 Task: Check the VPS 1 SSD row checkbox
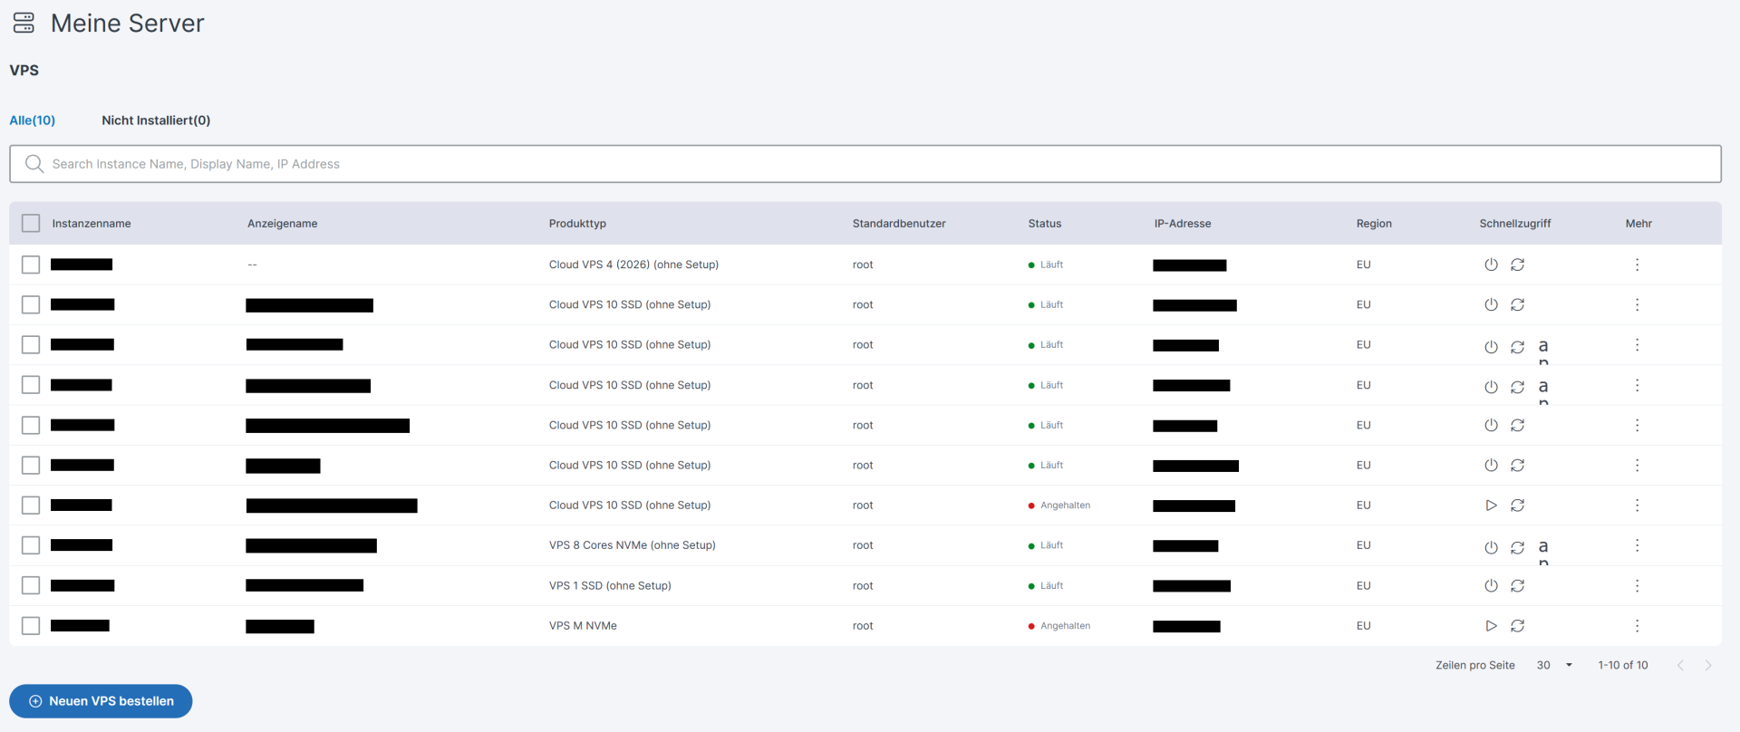31,585
